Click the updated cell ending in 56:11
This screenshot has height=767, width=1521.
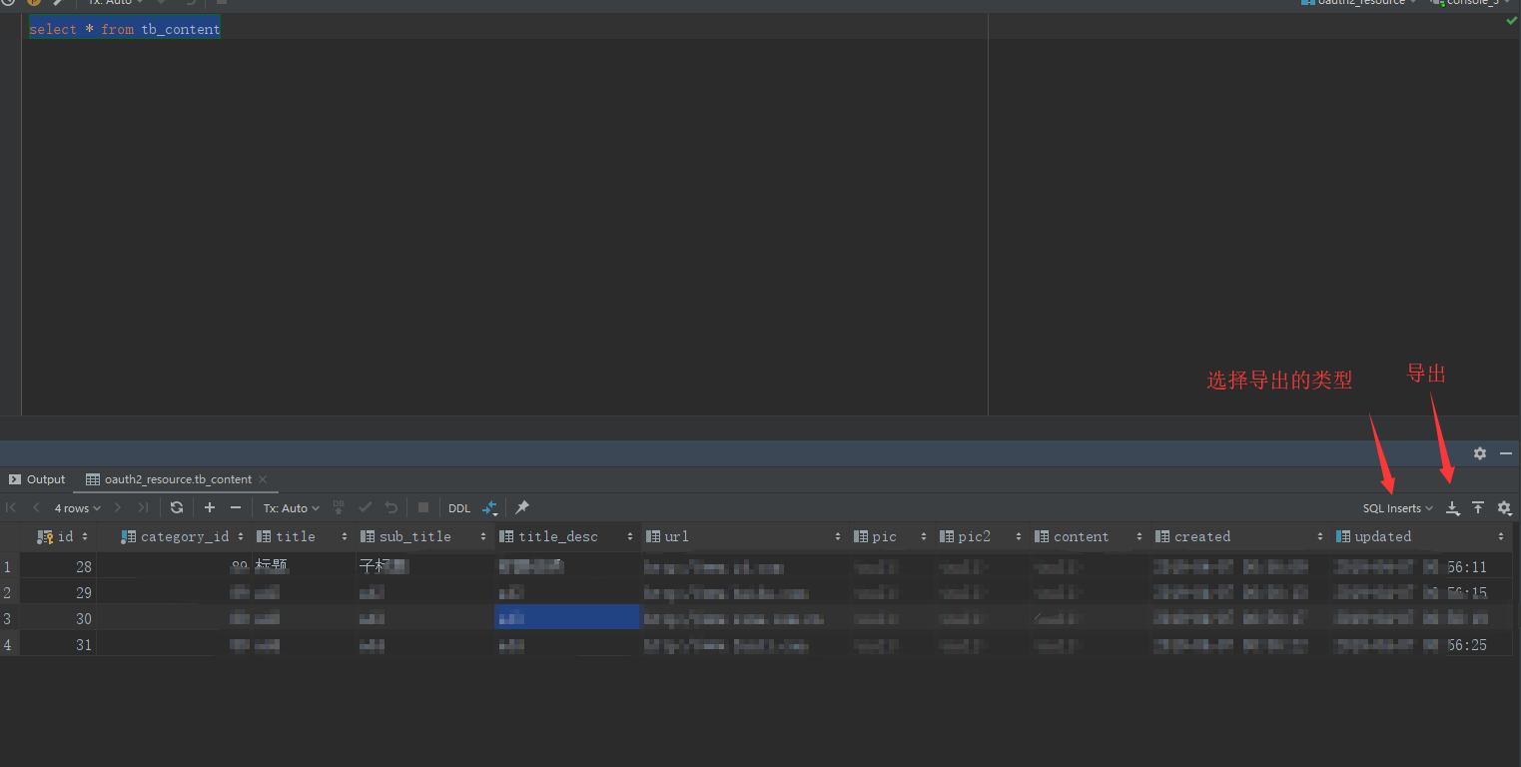coord(1421,566)
